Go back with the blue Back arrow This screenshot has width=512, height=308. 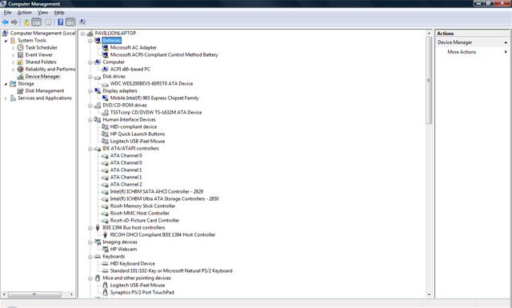click(x=6, y=22)
